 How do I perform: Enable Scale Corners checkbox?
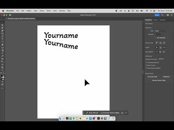pos(146,65)
